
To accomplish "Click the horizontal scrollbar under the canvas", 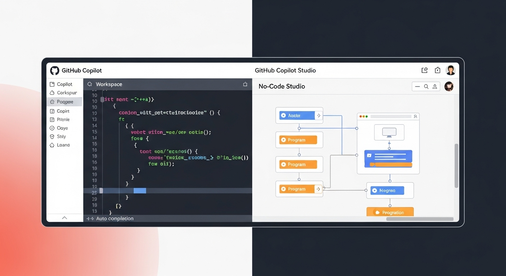I will (420, 219).
